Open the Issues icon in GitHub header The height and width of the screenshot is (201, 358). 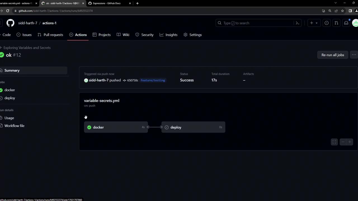pos(327,23)
